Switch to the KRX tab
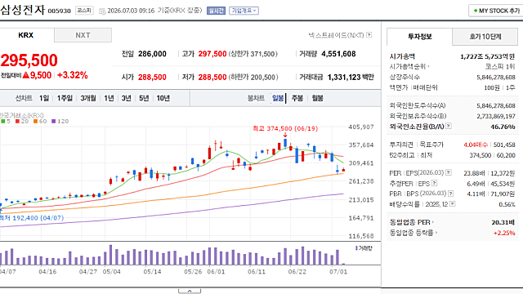This screenshot has height=294, width=523. pyautogui.click(x=26, y=35)
